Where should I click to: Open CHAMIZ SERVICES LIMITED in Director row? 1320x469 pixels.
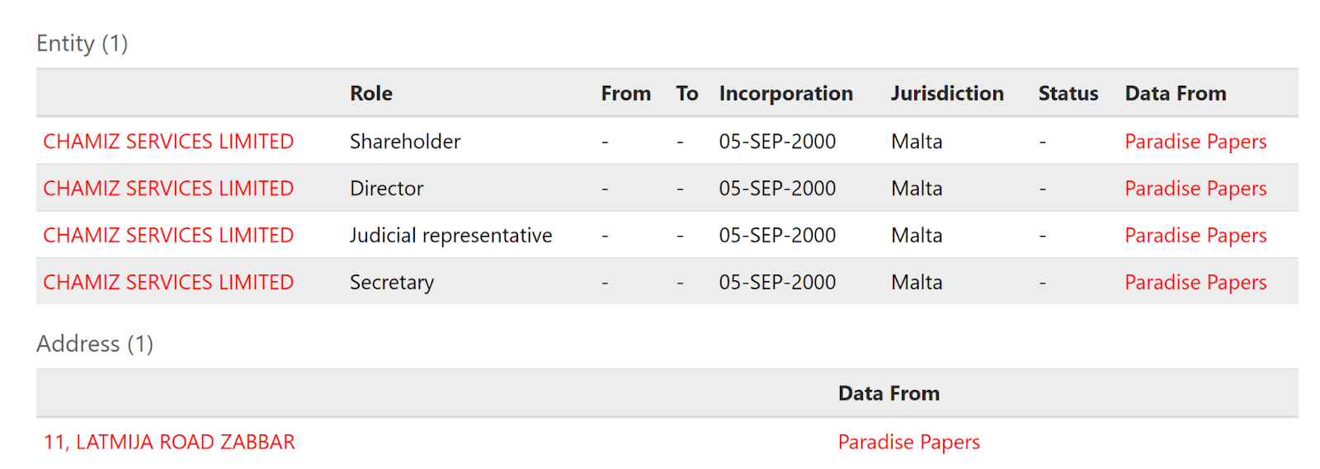click(168, 188)
